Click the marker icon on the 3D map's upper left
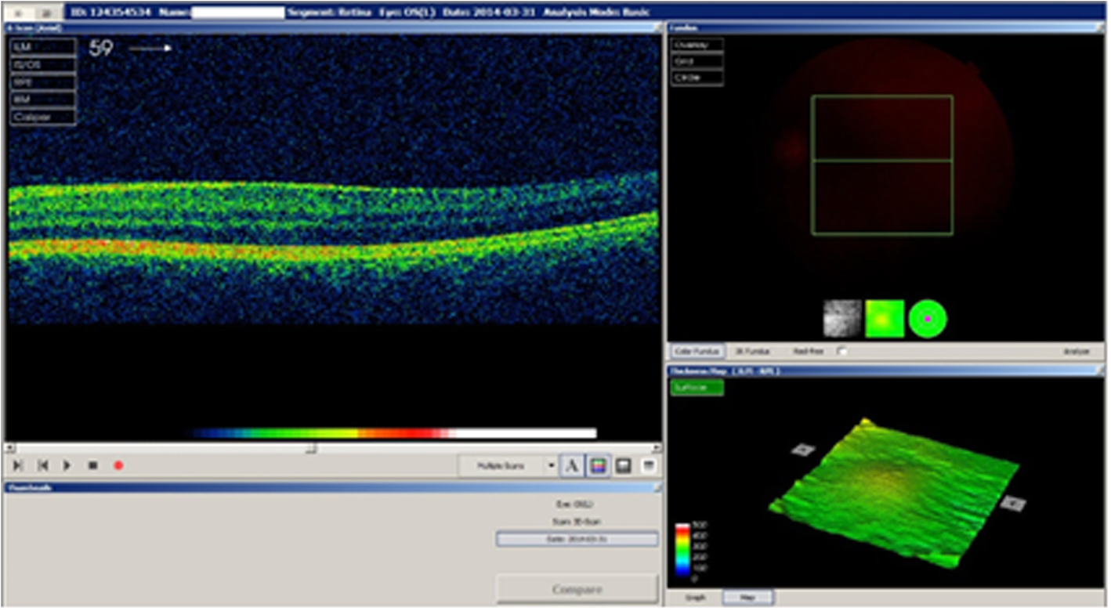Screen dimensions: 1111x611 click(803, 450)
